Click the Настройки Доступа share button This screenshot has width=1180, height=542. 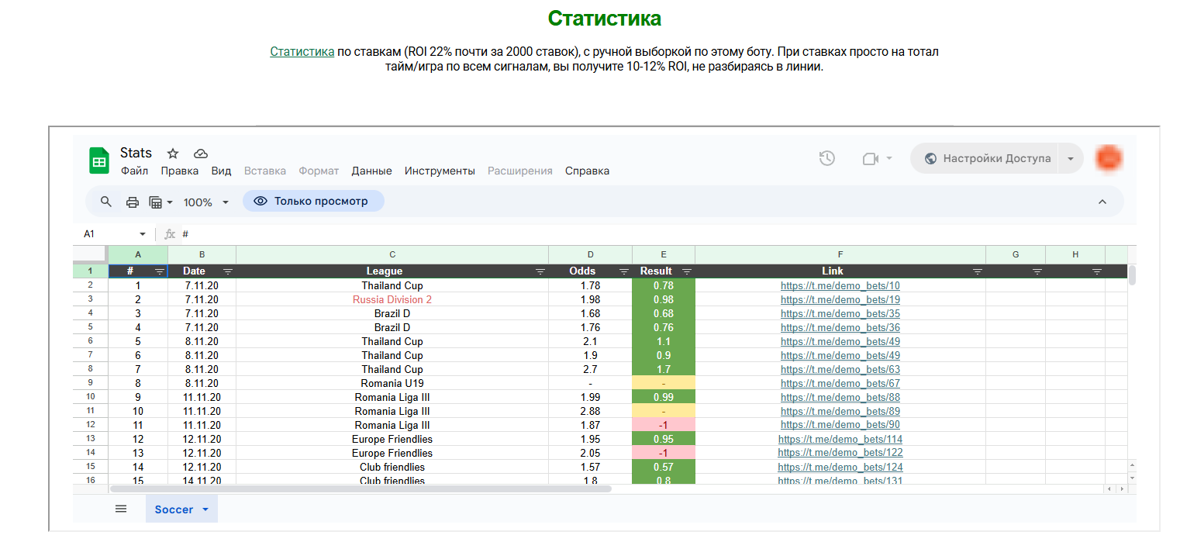click(985, 158)
